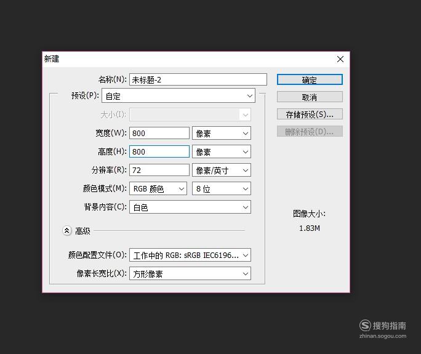
Task: Open the 颜色模式 RGB 颜色 dropdown
Action: (158, 188)
